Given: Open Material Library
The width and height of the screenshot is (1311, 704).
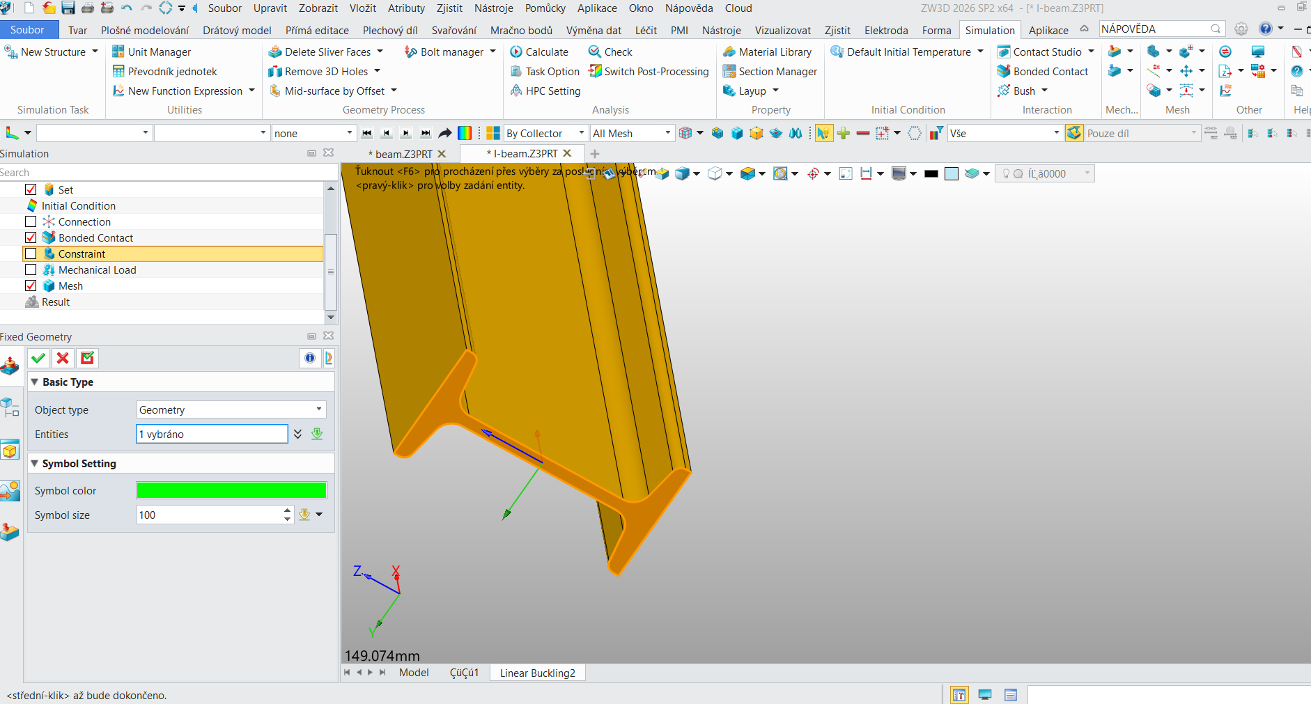Looking at the screenshot, I should pos(767,52).
